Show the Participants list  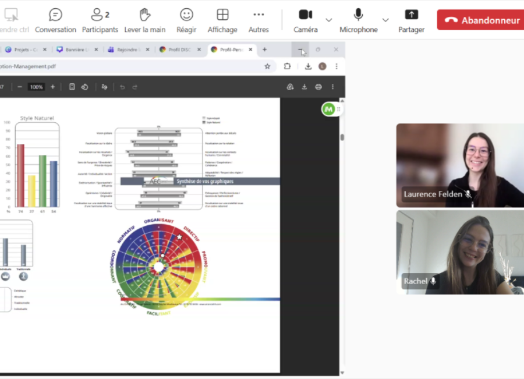pyautogui.click(x=100, y=20)
